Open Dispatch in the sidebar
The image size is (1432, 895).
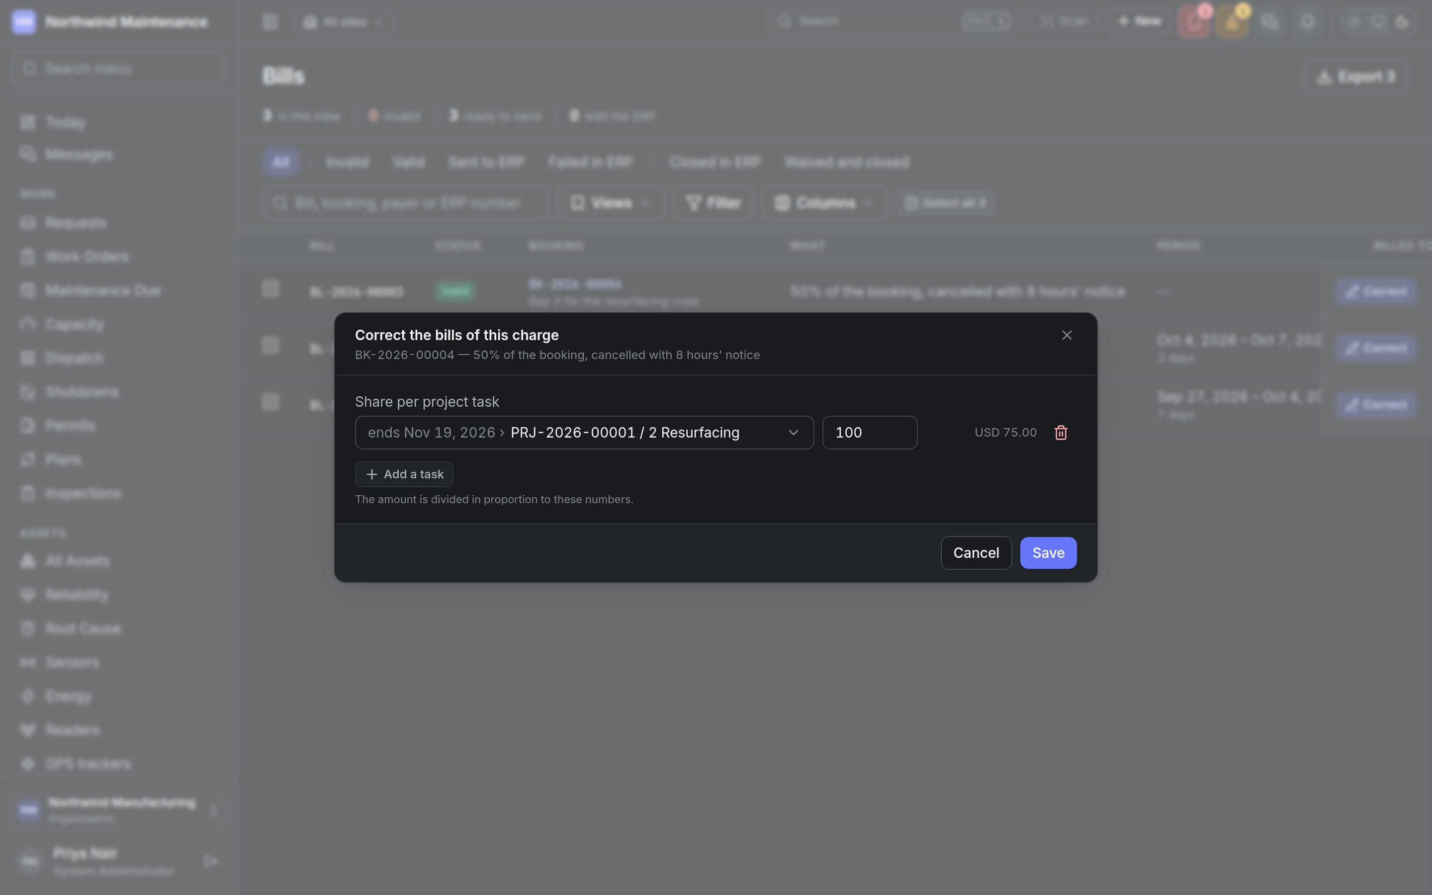tap(118, 358)
